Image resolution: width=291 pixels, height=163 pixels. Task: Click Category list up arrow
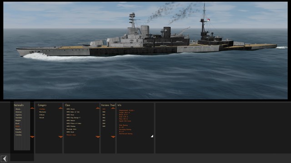click(x=60, y=108)
